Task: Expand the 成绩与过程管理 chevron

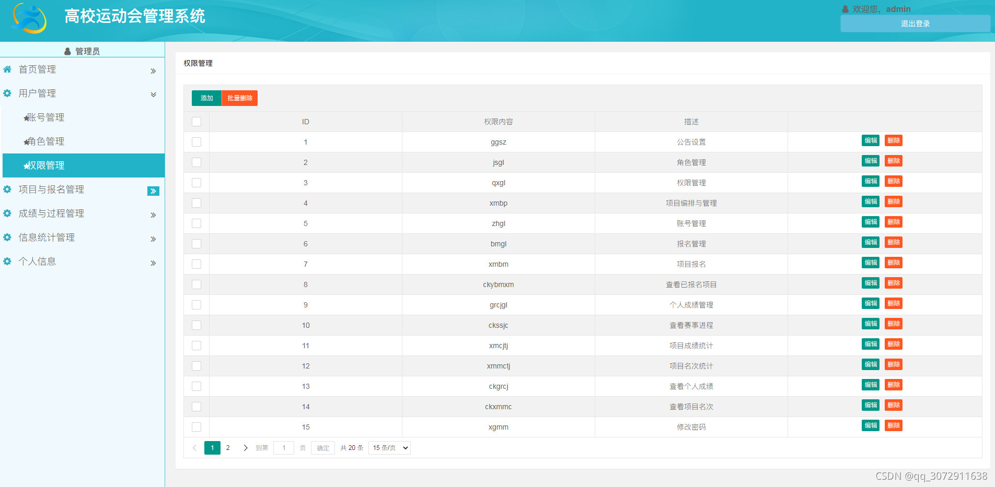Action: pyautogui.click(x=153, y=215)
